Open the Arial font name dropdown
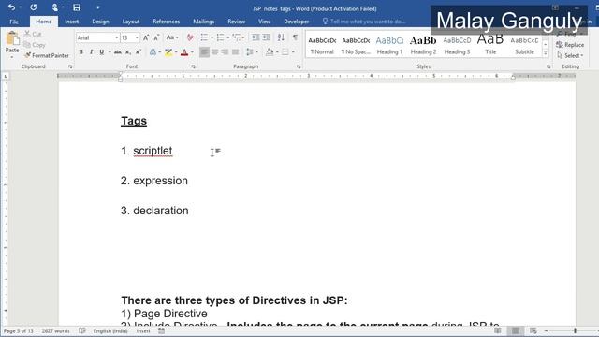The image size is (599, 337). (116, 37)
